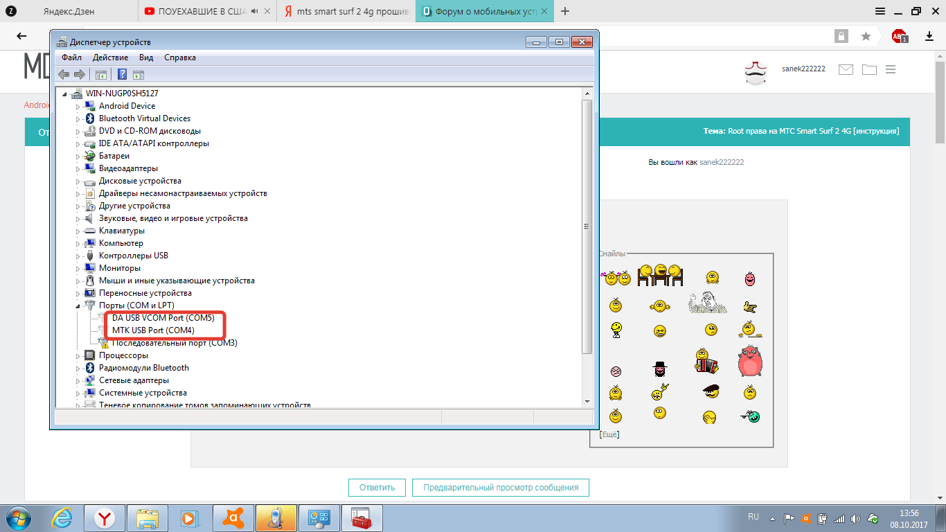The height and width of the screenshot is (532, 946).
Task: Open forum messages envelope icon
Action: 846,69
